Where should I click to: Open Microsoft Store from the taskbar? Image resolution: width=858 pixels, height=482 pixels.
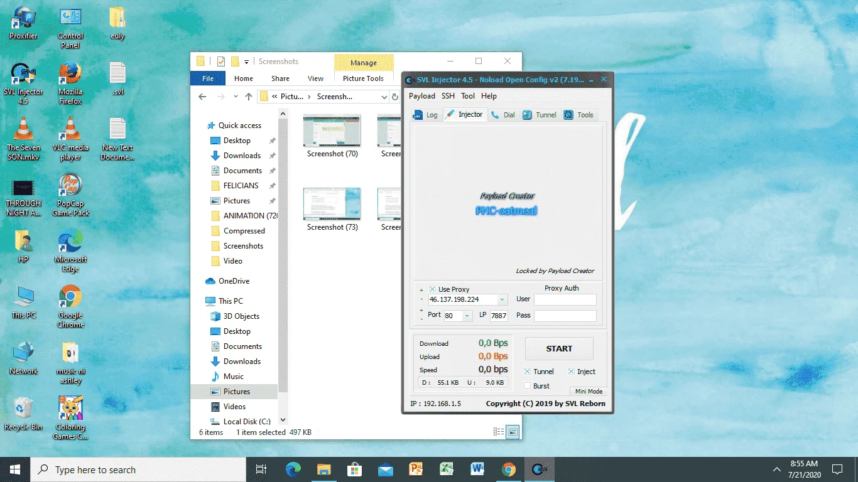(x=354, y=469)
